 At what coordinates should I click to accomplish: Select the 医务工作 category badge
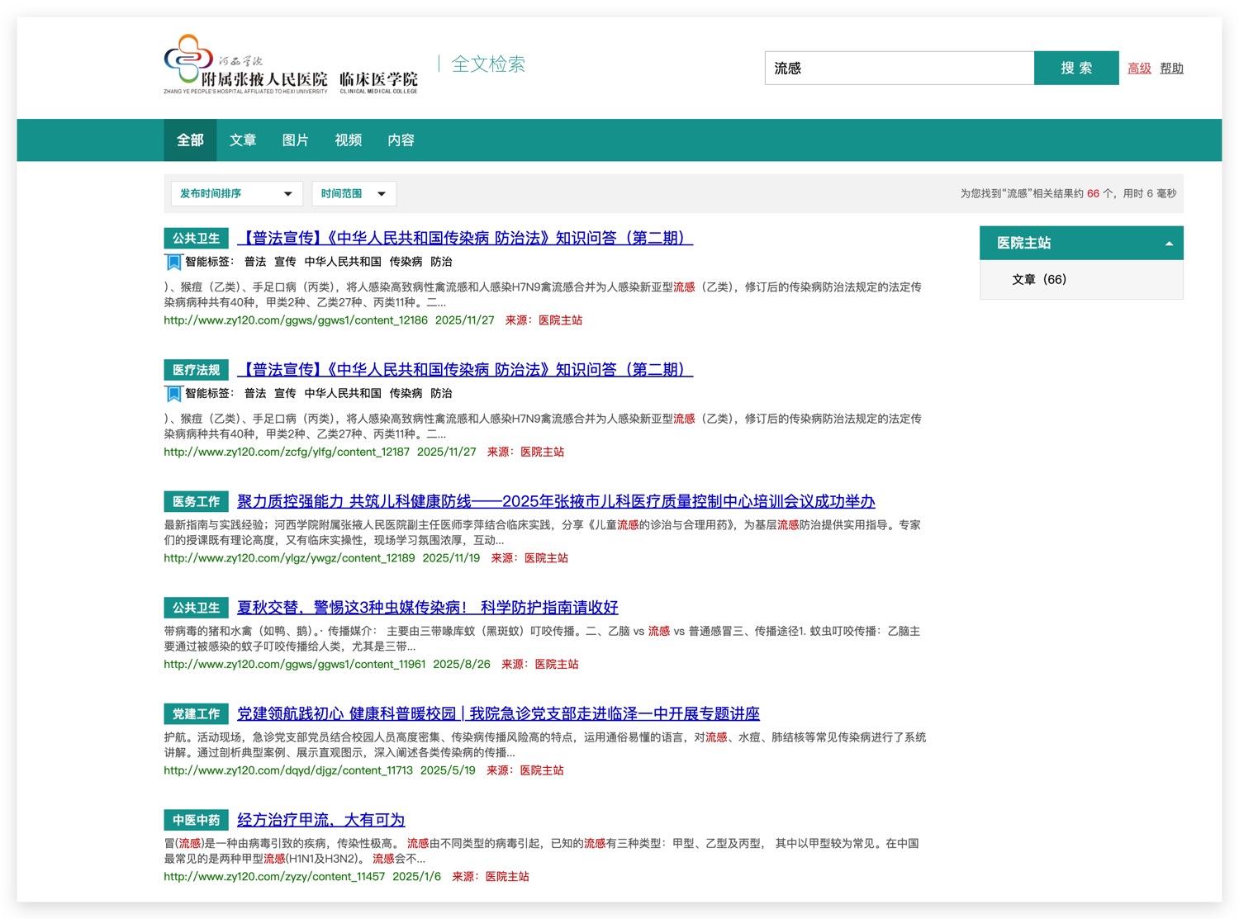(x=196, y=501)
